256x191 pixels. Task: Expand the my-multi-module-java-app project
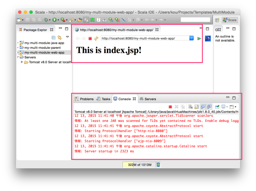click(x=18, y=43)
